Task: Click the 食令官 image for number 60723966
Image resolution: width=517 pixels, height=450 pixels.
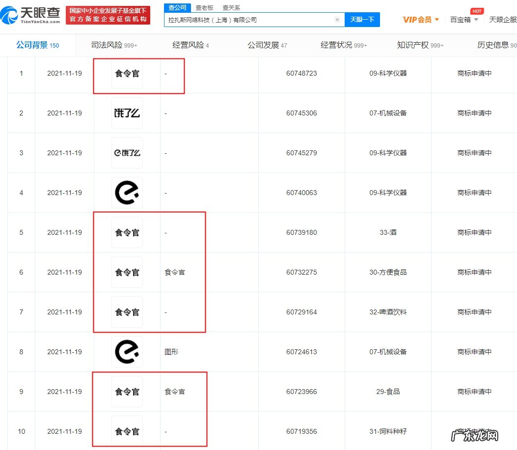Action: (x=127, y=392)
